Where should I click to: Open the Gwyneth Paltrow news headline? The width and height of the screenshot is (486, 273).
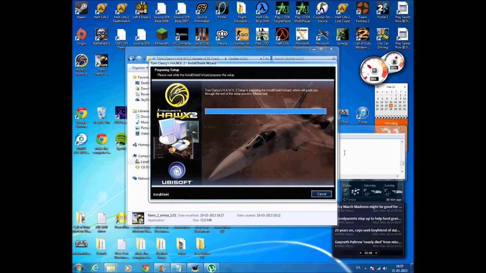pyautogui.click(x=369, y=243)
